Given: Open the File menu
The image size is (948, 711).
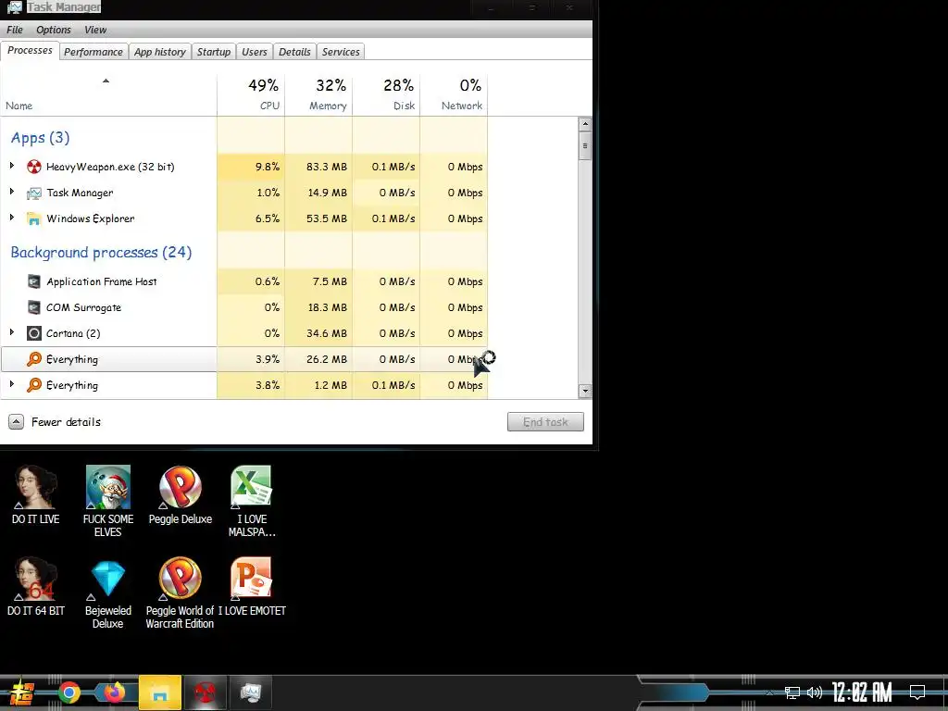Looking at the screenshot, I should [15, 30].
